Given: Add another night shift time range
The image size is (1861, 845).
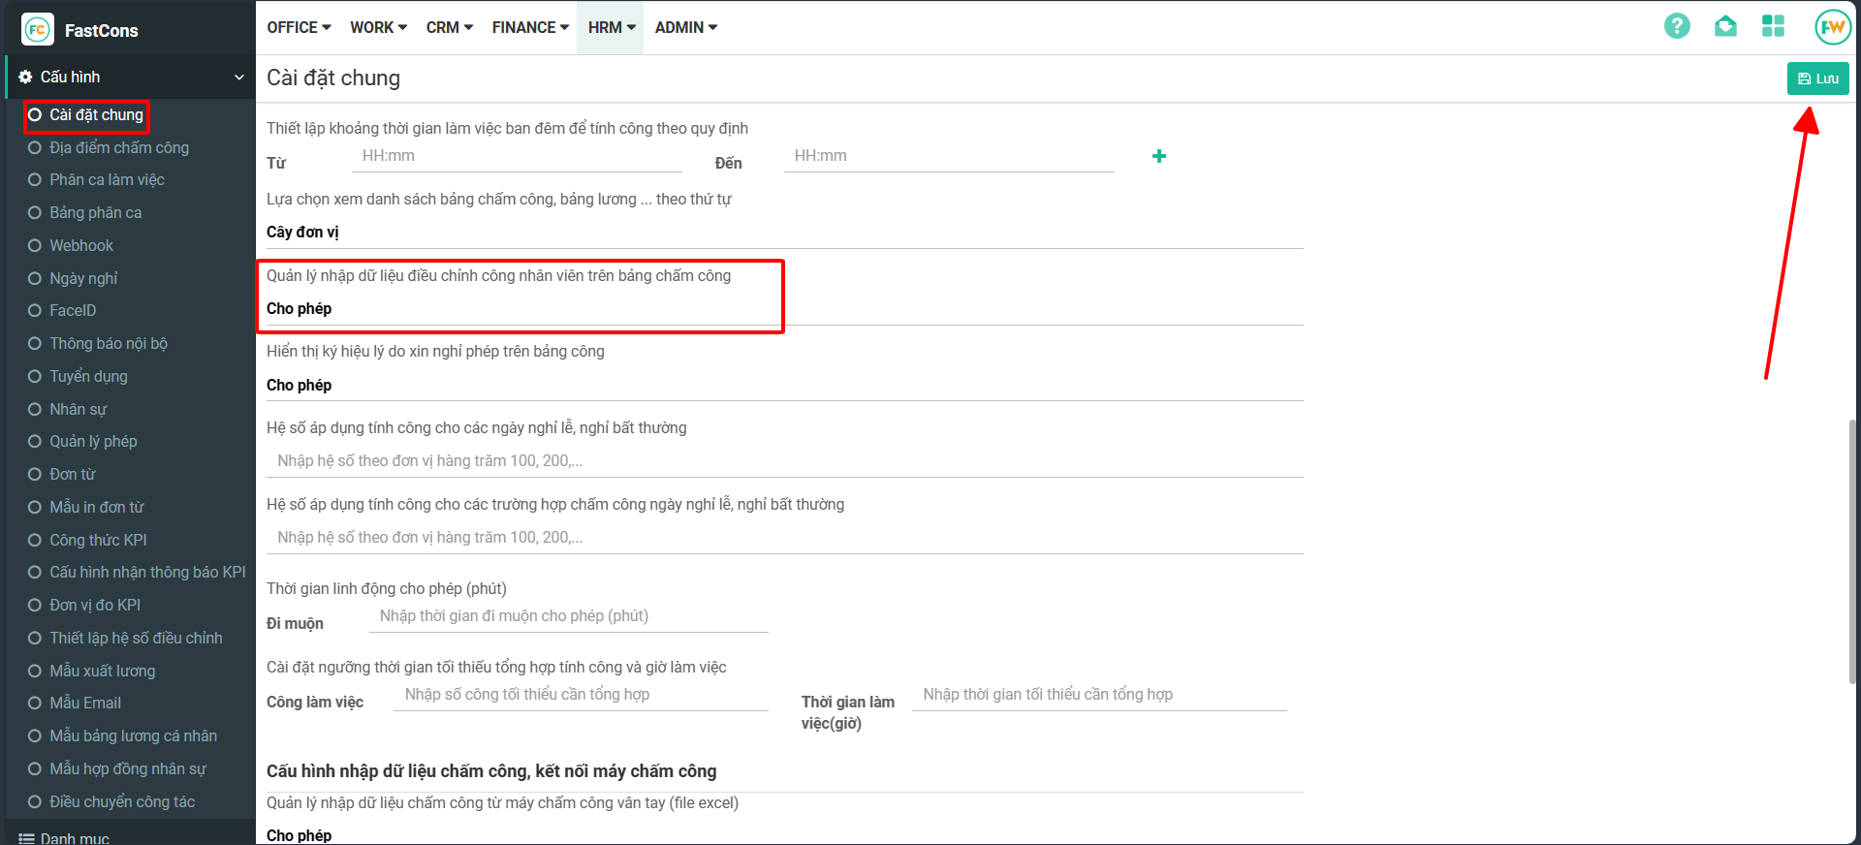Looking at the screenshot, I should tap(1158, 156).
